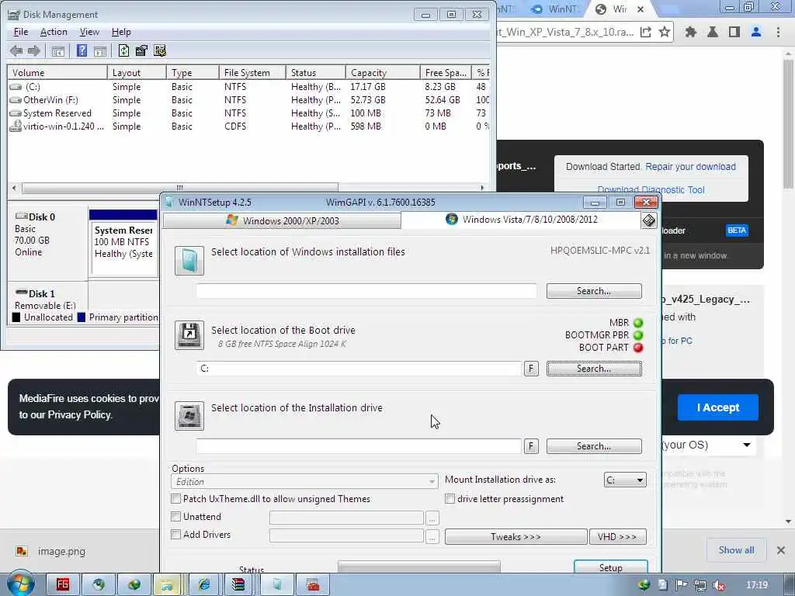
Task: Click the Boot drive floppy icon in WinNTSetup
Action: click(x=189, y=335)
